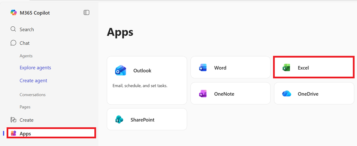Open the Create agent link
This screenshot has width=357, height=146.
click(x=33, y=80)
